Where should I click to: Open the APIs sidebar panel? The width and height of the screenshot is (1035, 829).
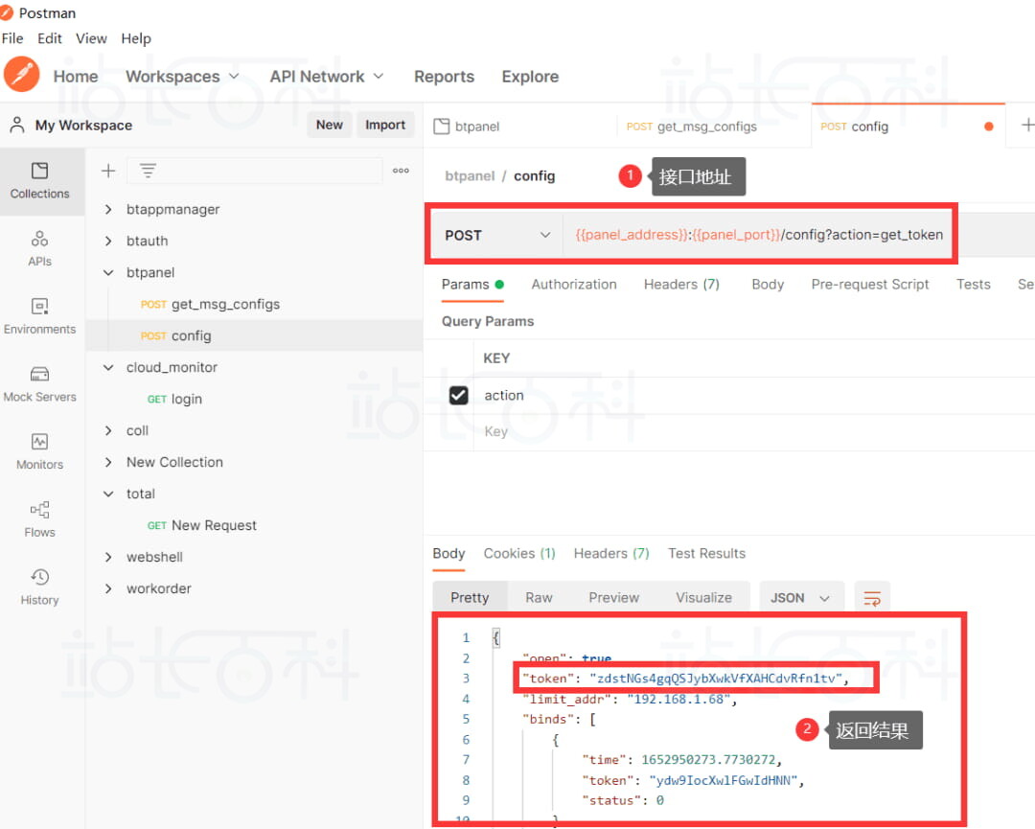(x=39, y=248)
